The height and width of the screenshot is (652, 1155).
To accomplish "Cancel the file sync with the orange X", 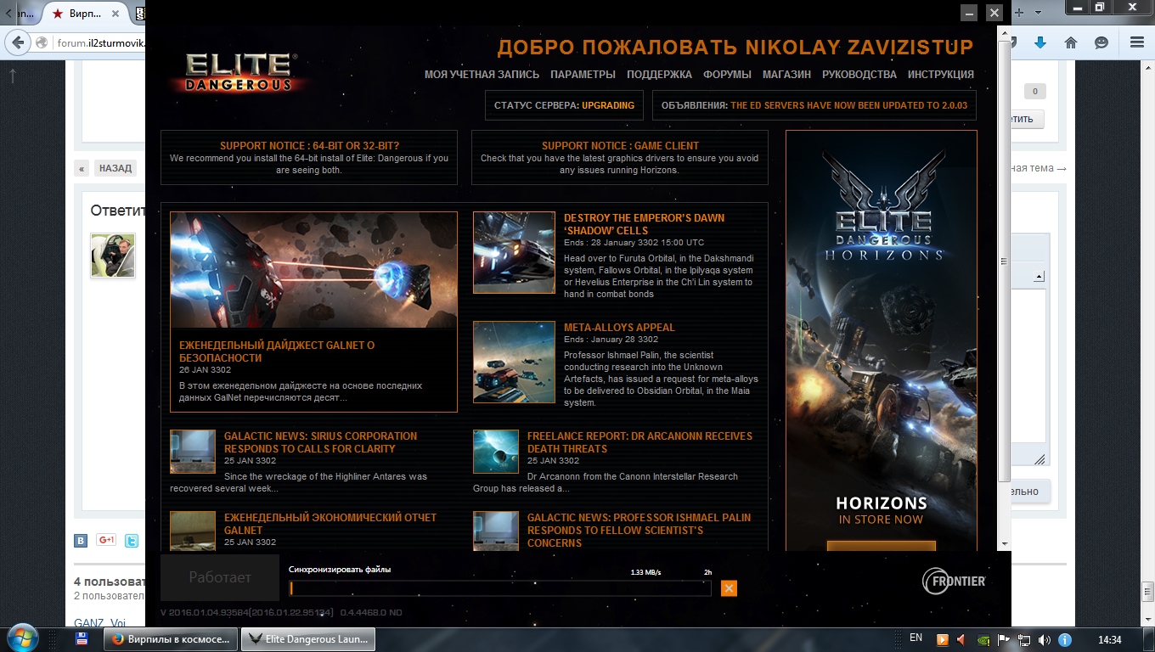I will click(729, 588).
